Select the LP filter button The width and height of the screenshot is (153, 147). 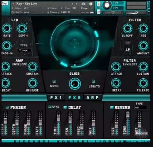[x=128, y=50]
